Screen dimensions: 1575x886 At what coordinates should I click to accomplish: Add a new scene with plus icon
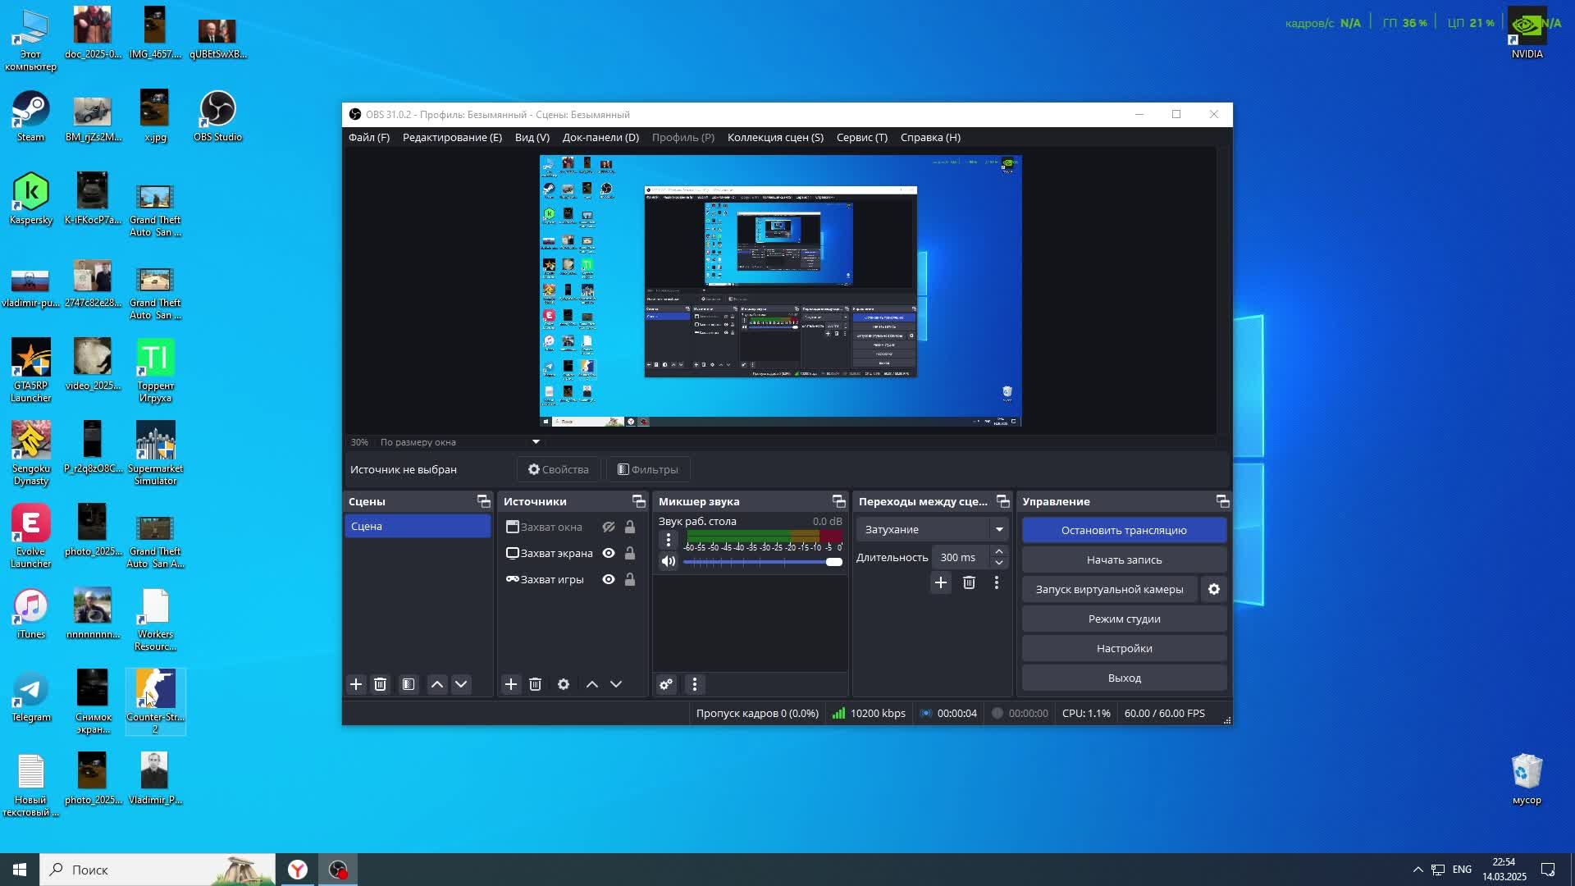pyautogui.click(x=356, y=684)
